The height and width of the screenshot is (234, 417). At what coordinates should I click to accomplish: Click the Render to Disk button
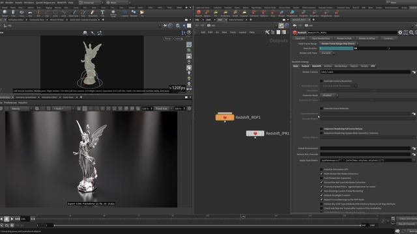[344, 38]
